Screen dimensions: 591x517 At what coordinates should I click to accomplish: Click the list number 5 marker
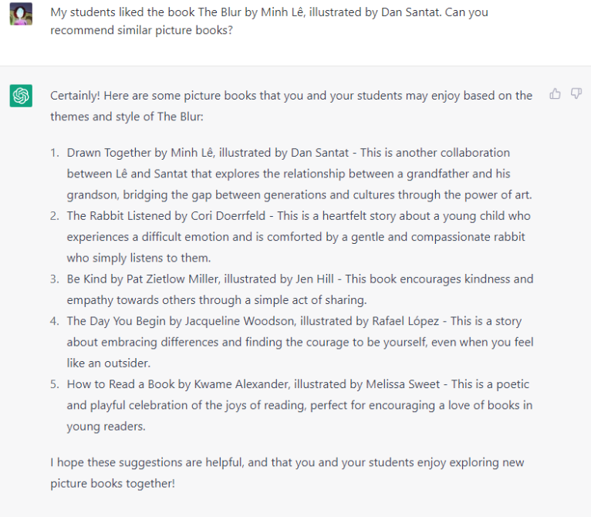point(55,384)
